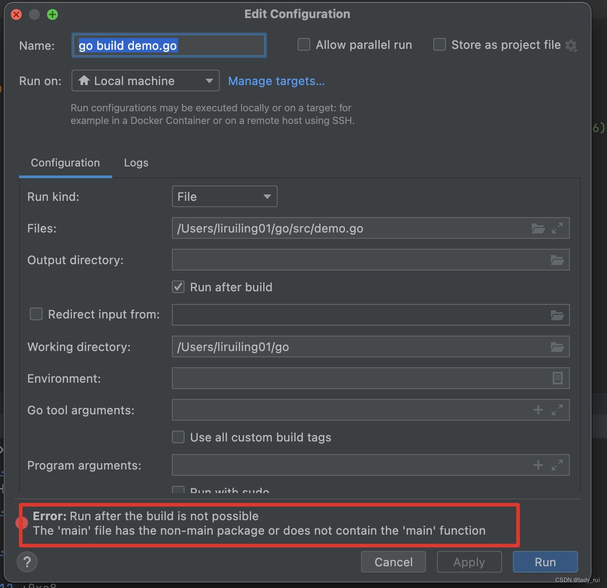Enable Redirect input from checkbox

(x=36, y=314)
